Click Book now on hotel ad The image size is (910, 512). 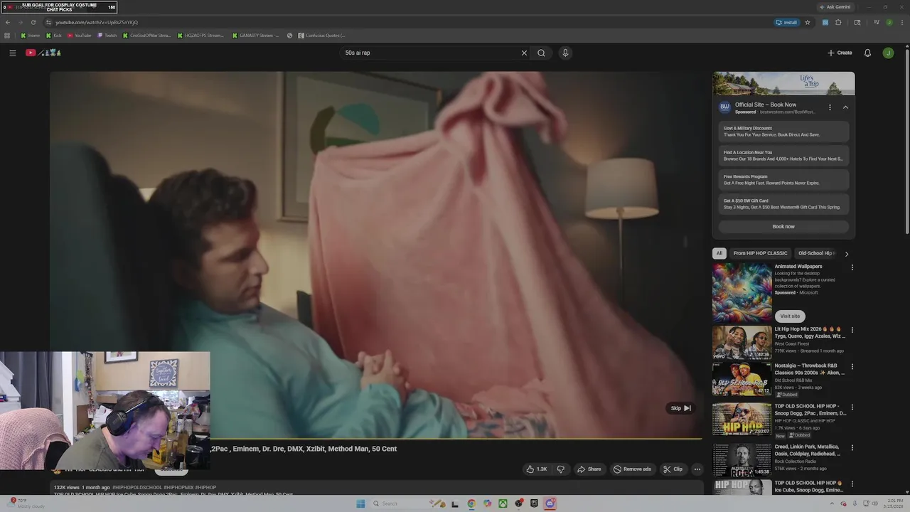click(783, 227)
